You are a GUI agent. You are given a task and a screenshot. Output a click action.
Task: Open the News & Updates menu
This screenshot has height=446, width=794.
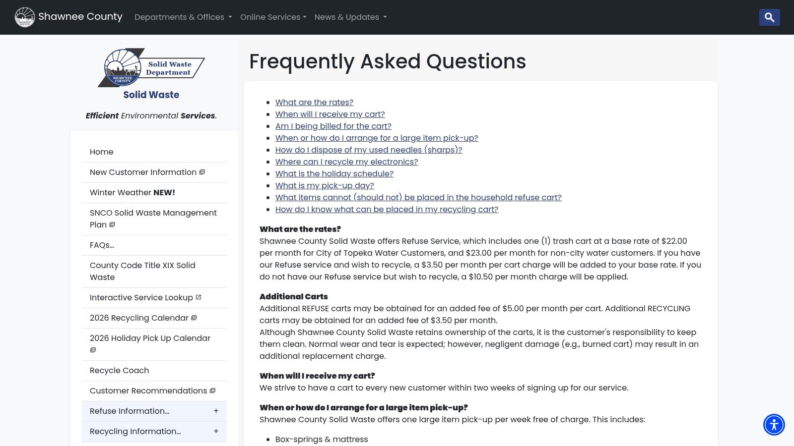click(x=350, y=17)
